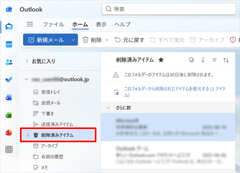The image size is (240, 173).
Task: Click the search magnifier icon
Action: pos(108,9)
